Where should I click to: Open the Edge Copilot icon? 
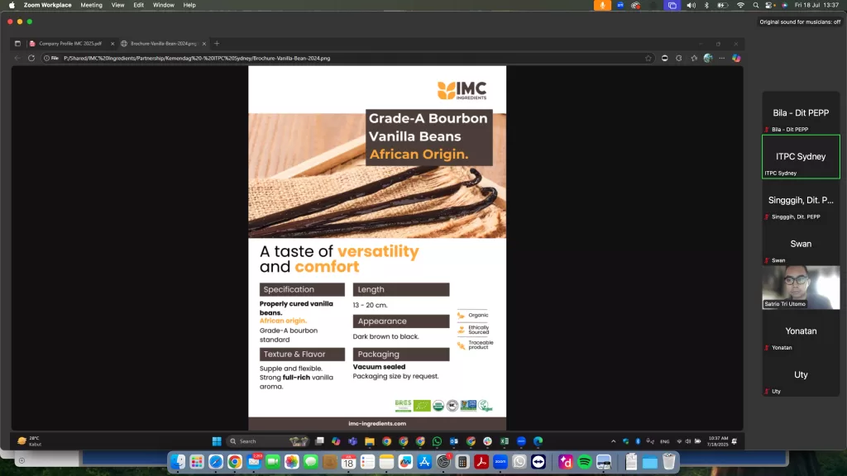pyautogui.click(x=735, y=58)
